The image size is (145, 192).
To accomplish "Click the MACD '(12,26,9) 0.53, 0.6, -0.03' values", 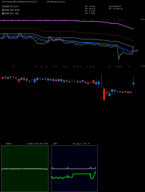I will [37, 144].
